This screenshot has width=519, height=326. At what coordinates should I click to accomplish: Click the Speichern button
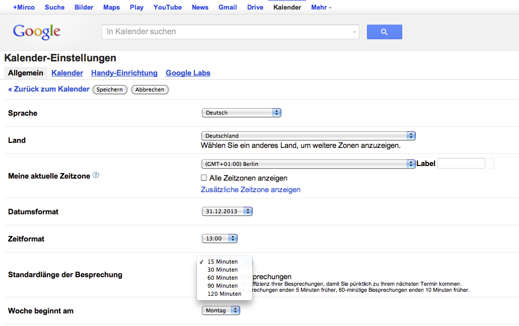110,90
